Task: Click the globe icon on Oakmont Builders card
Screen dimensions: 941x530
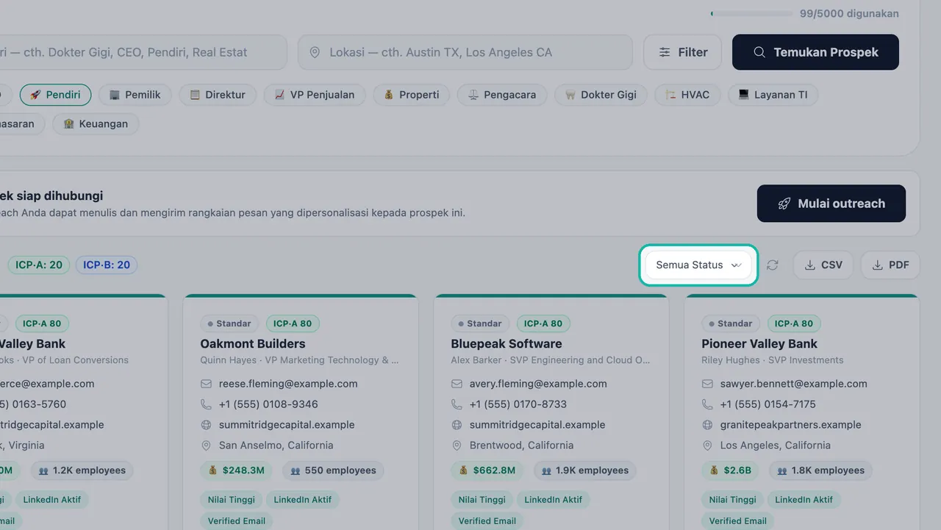Action: pyautogui.click(x=206, y=425)
